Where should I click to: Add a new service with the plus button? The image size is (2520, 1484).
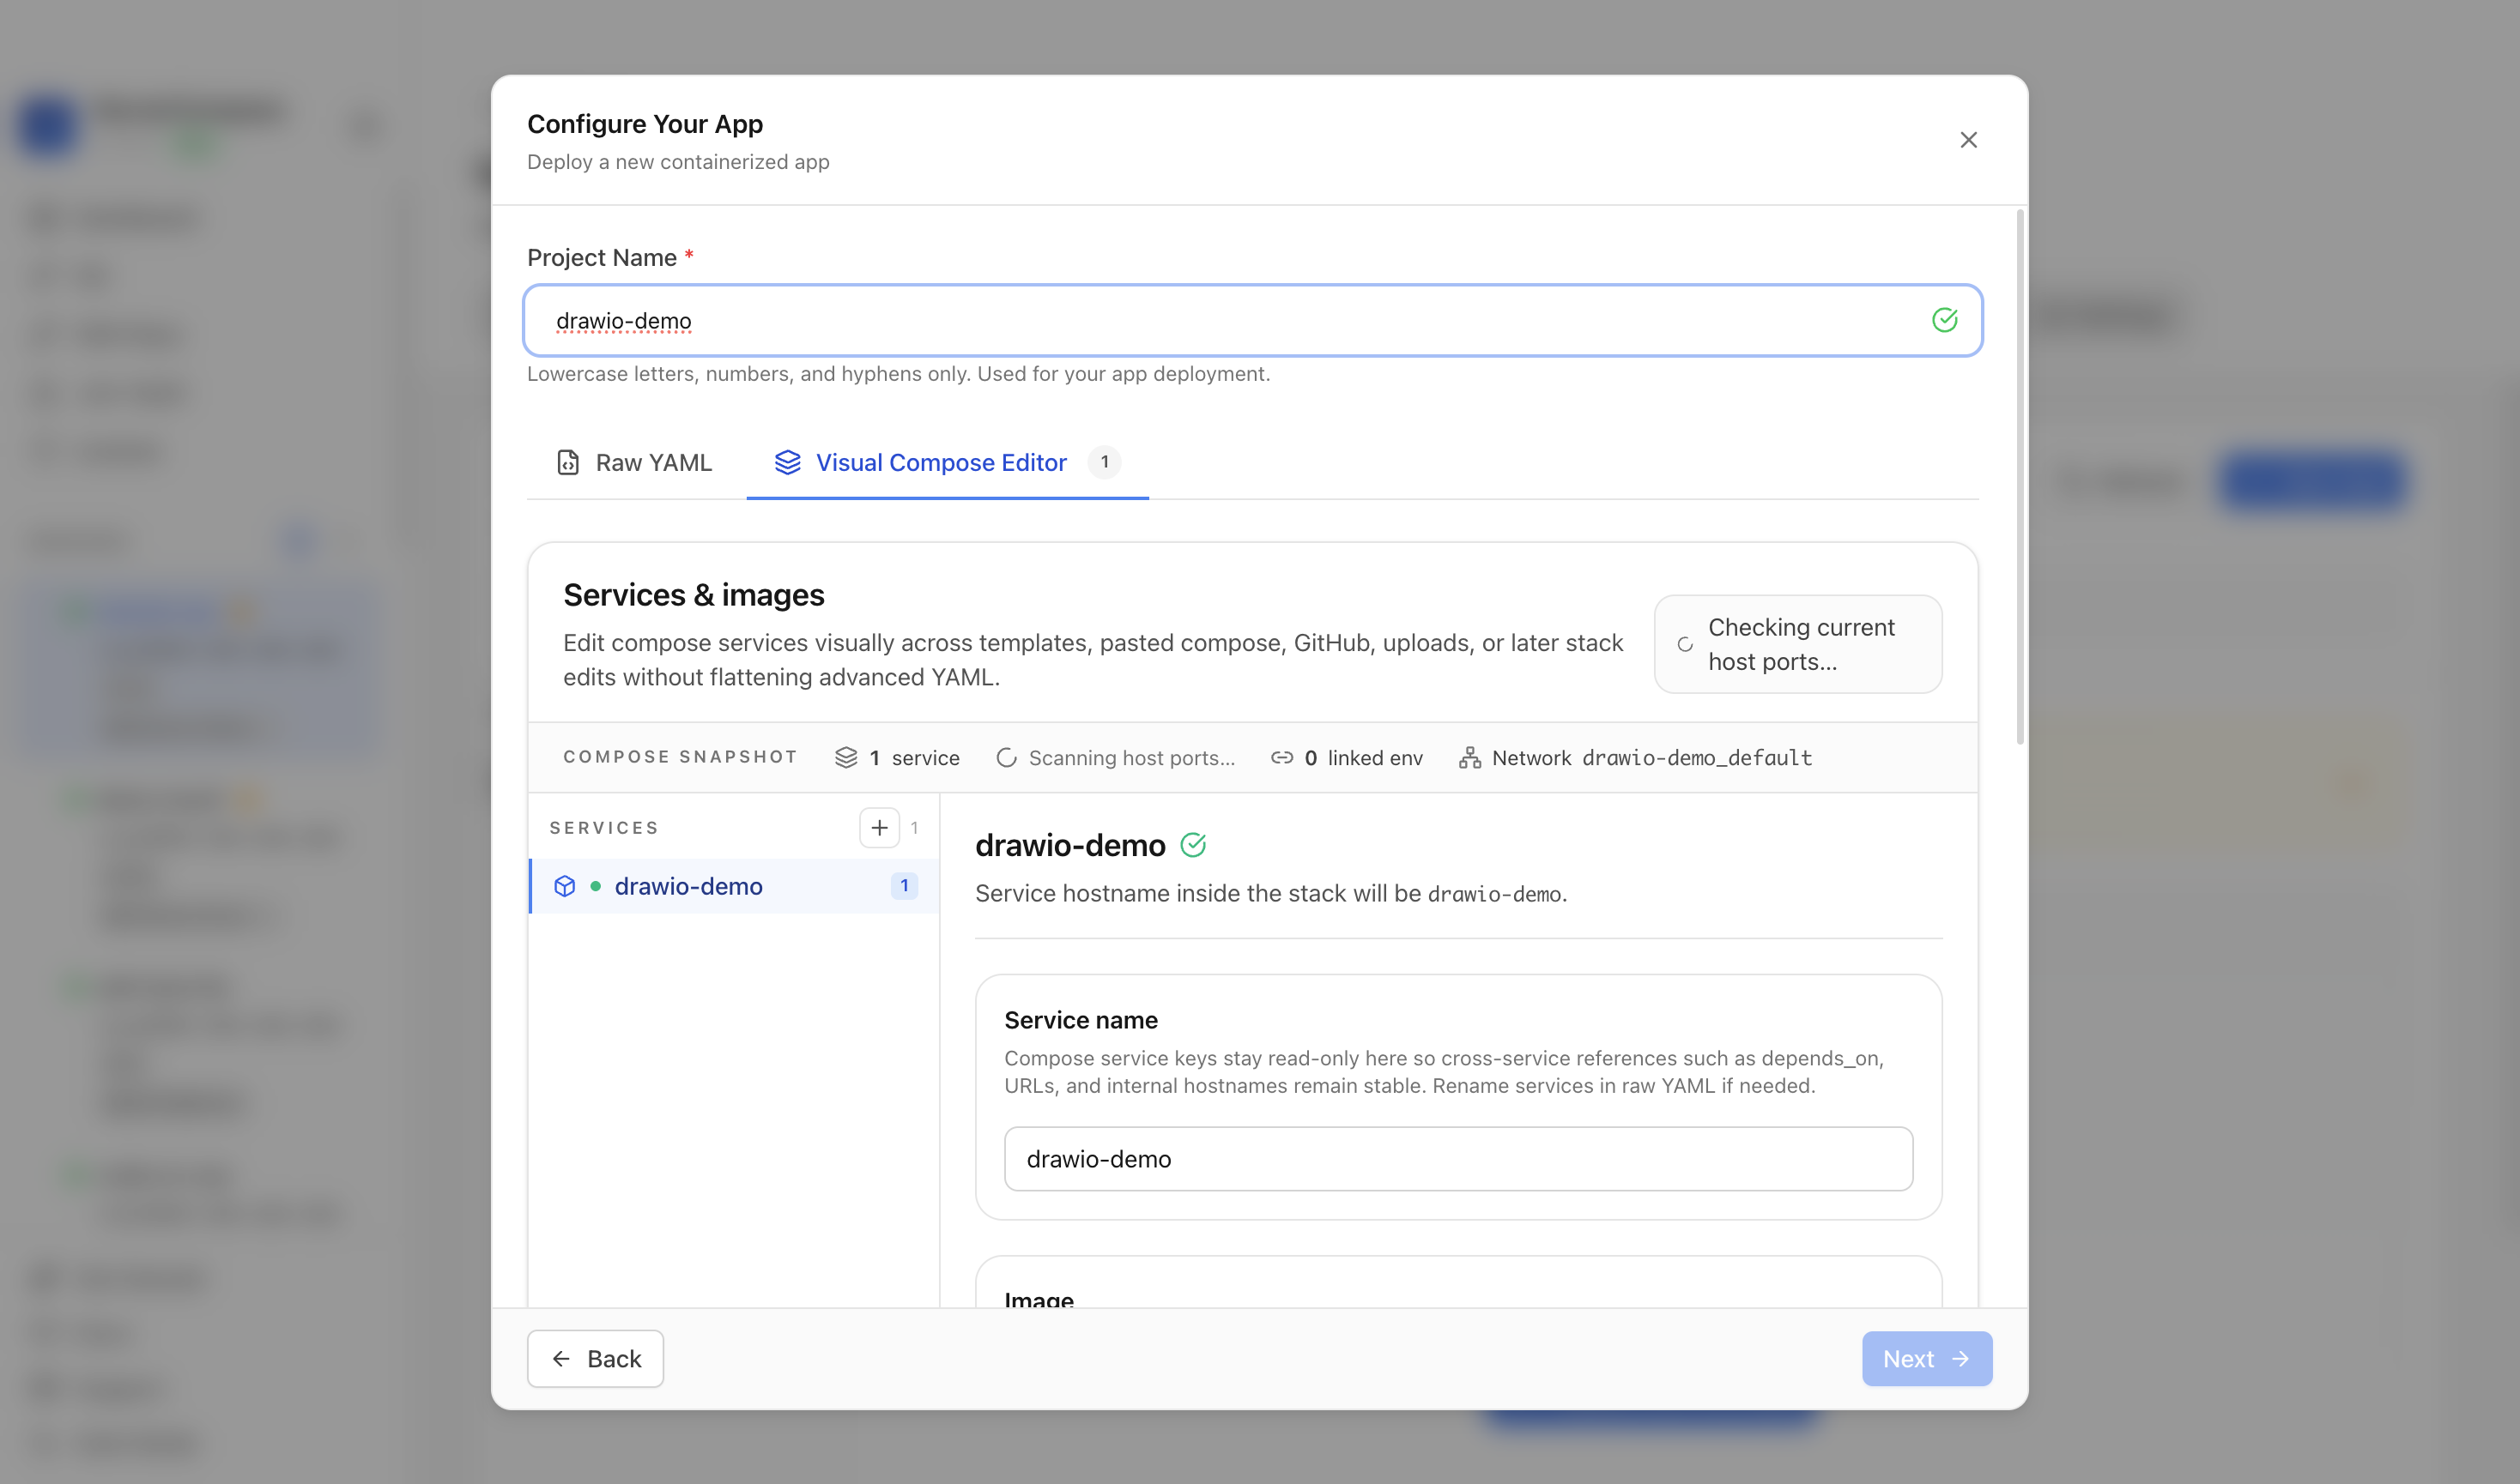878,828
